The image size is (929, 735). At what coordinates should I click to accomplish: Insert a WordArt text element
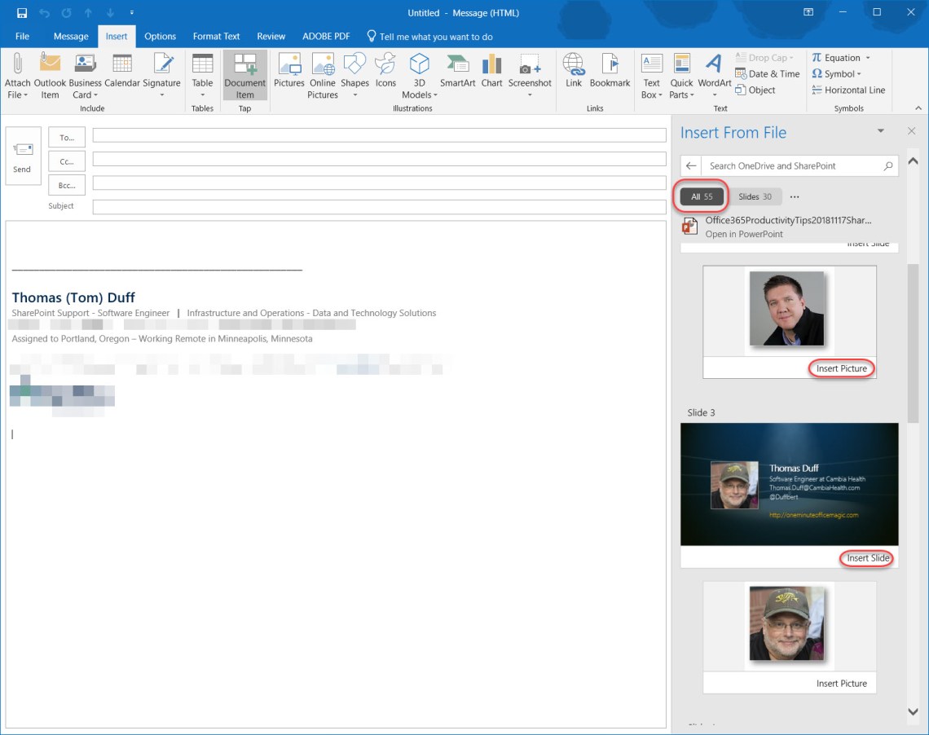pos(714,65)
